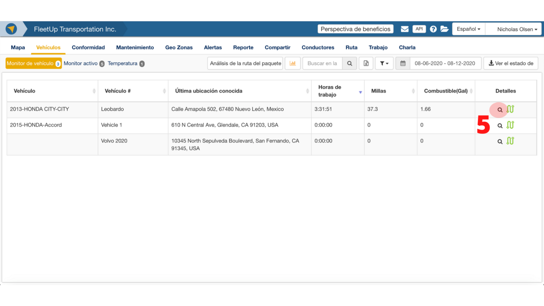
Task: Open route icon for Vehicle 1 row
Action: [510, 125]
